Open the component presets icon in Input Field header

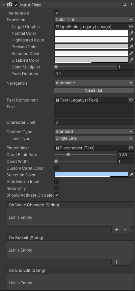(125, 5)
